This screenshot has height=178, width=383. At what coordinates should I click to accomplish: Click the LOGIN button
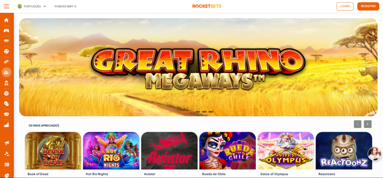(x=345, y=6)
